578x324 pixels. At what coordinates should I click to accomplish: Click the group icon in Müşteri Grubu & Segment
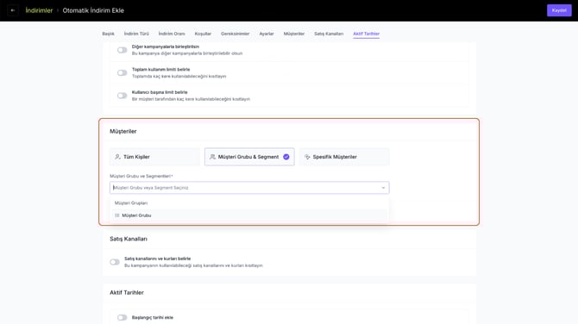(x=212, y=157)
